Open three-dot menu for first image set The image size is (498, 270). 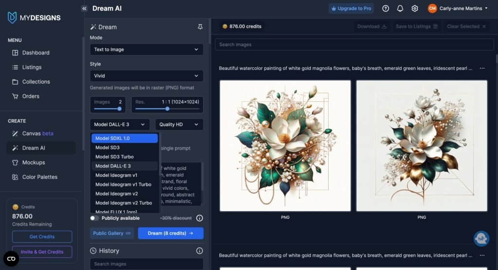(482, 69)
